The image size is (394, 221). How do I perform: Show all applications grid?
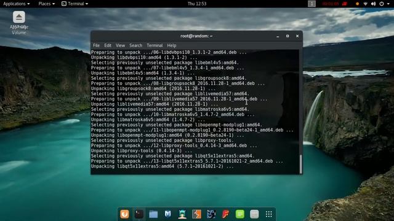click(x=269, y=214)
